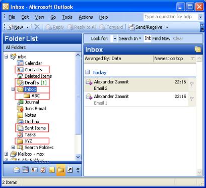Image resolution: width=206 pixels, height=188 pixels.
Task: Open the Actions menu
Action: (86, 17)
